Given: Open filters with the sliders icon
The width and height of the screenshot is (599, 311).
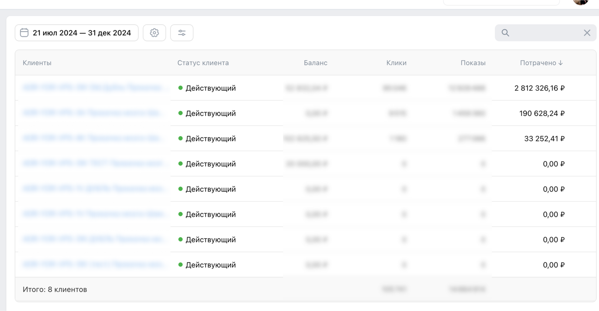Looking at the screenshot, I should [x=182, y=33].
